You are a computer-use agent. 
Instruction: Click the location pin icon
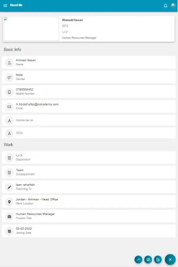[x=9, y=202]
